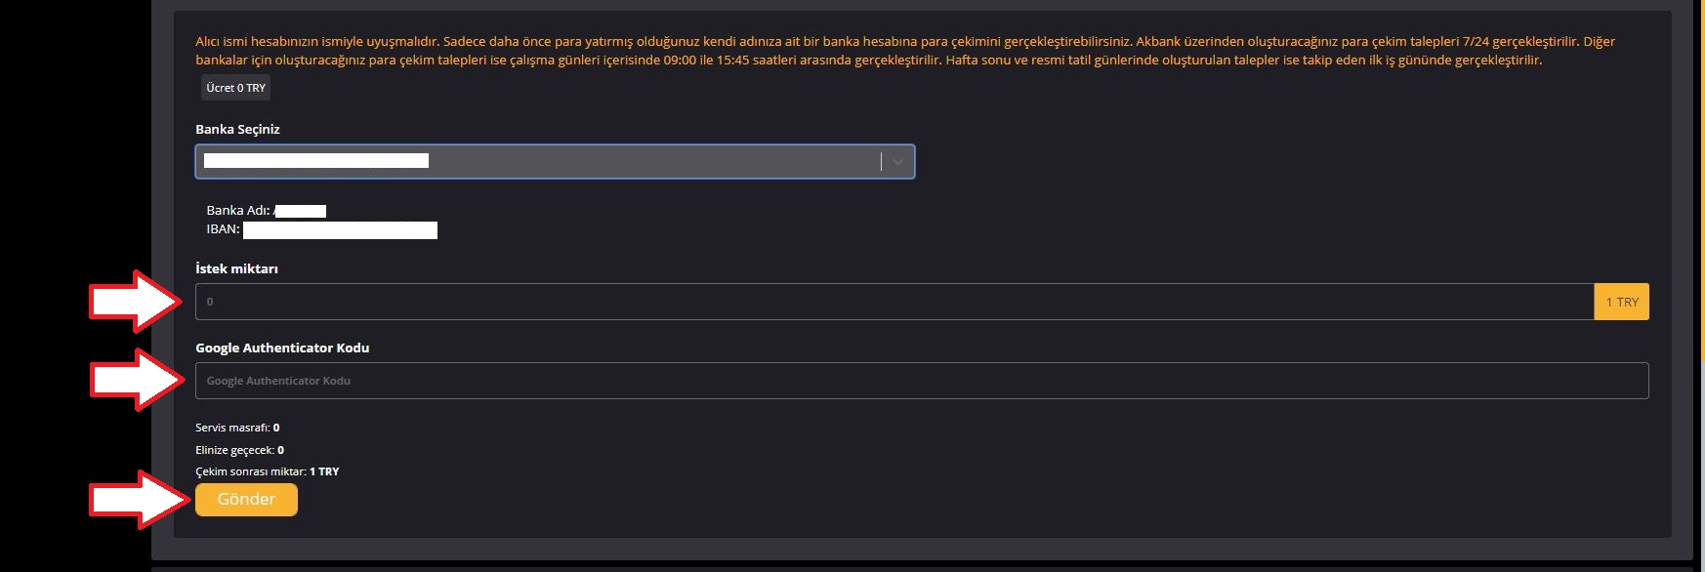The width and height of the screenshot is (1705, 572).
Task: Click the Elinize geçecek amount line
Action: pos(239,450)
